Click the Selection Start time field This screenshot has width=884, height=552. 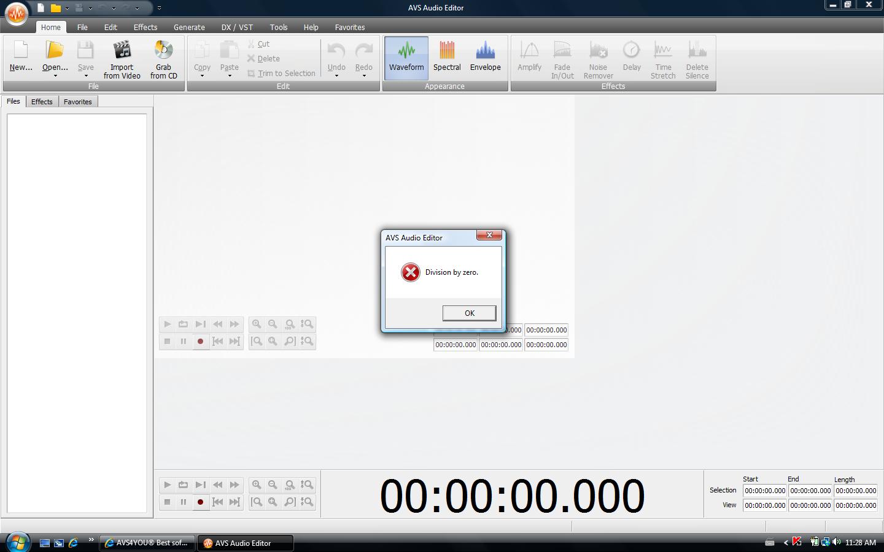click(765, 491)
